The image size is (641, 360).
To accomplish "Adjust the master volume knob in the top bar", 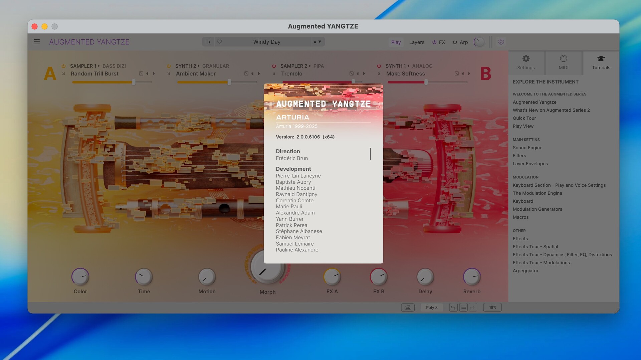I will tap(479, 42).
